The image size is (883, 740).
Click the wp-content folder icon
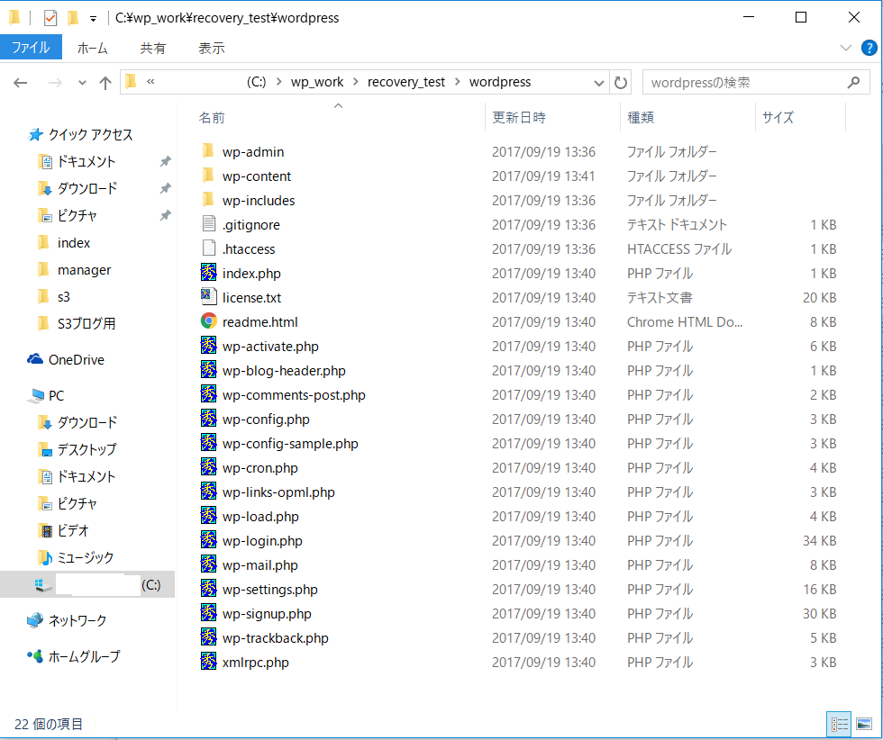(208, 175)
